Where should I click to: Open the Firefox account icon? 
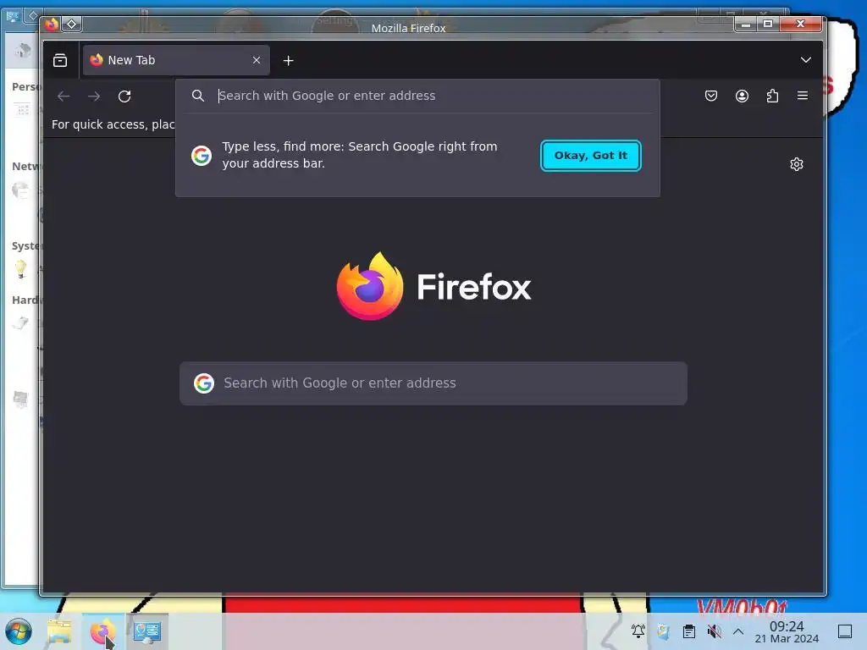(x=742, y=96)
